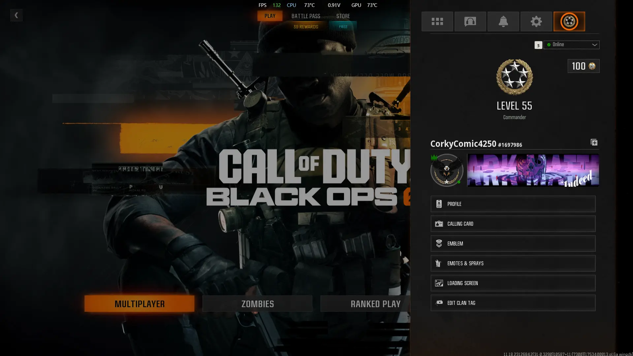
Task: Click the 0.91V voltage readout
Action: pyautogui.click(x=334, y=5)
